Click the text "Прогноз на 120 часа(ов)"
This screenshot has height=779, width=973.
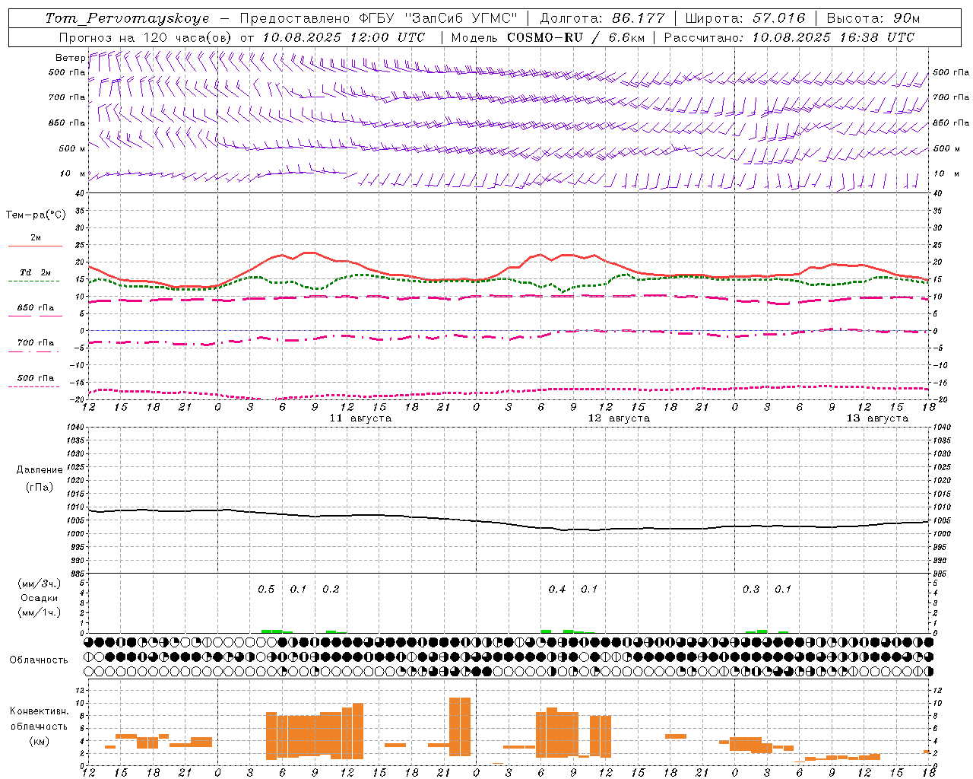(144, 37)
